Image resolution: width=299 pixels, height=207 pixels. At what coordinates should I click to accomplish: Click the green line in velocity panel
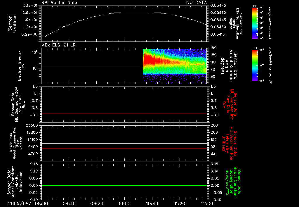click(124, 185)
